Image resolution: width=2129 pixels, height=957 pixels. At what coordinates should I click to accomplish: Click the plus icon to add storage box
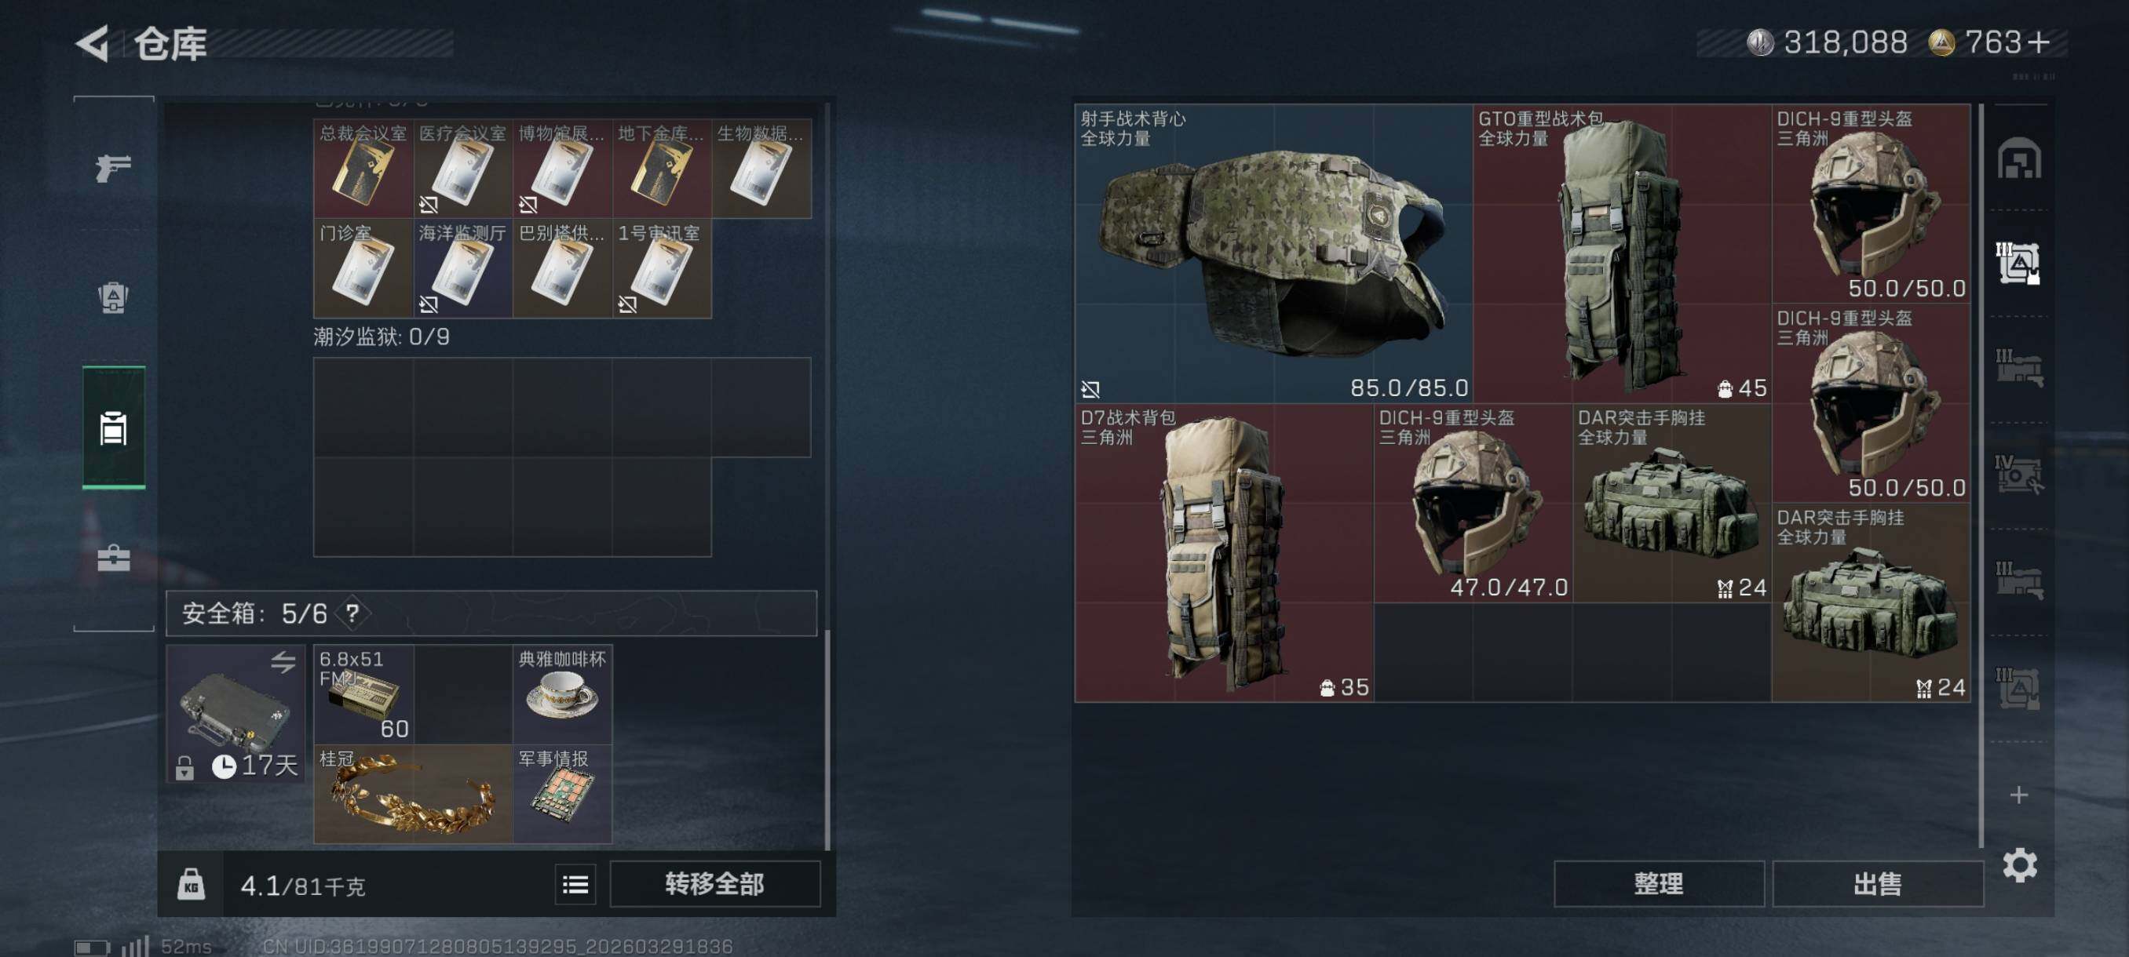tap(2019, 795)
